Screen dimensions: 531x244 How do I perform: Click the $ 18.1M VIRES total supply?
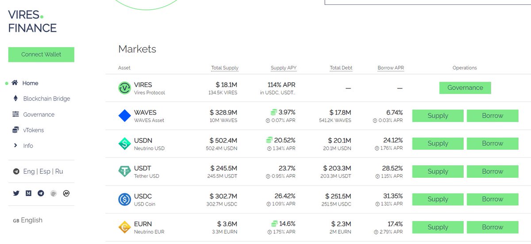227,84
